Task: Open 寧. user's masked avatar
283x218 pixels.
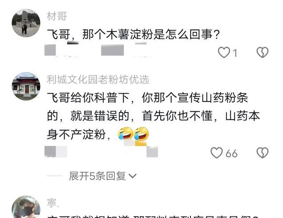Action: 26,207
